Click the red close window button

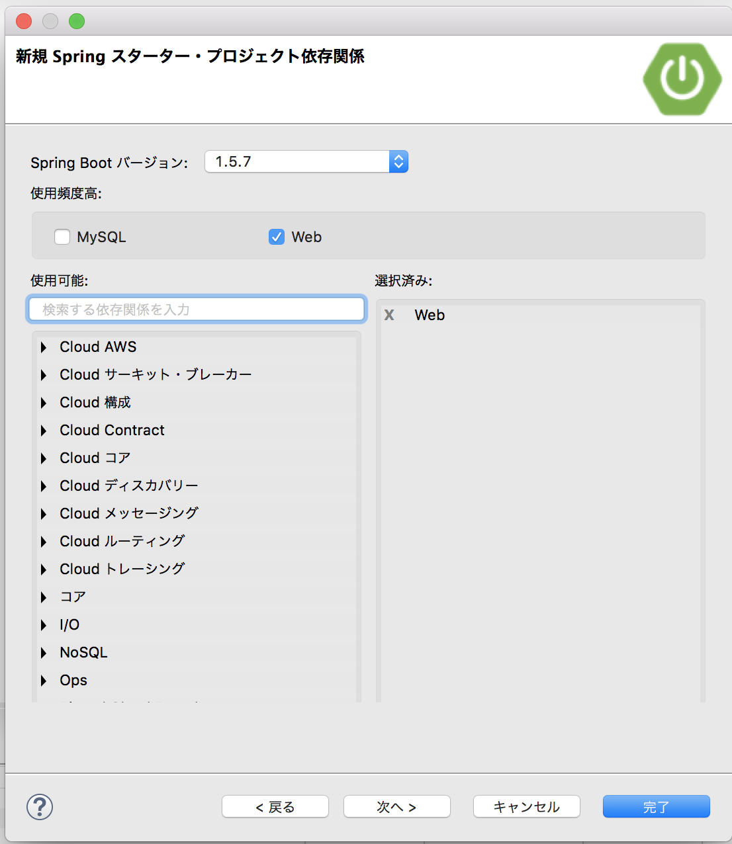pos(24,21)
